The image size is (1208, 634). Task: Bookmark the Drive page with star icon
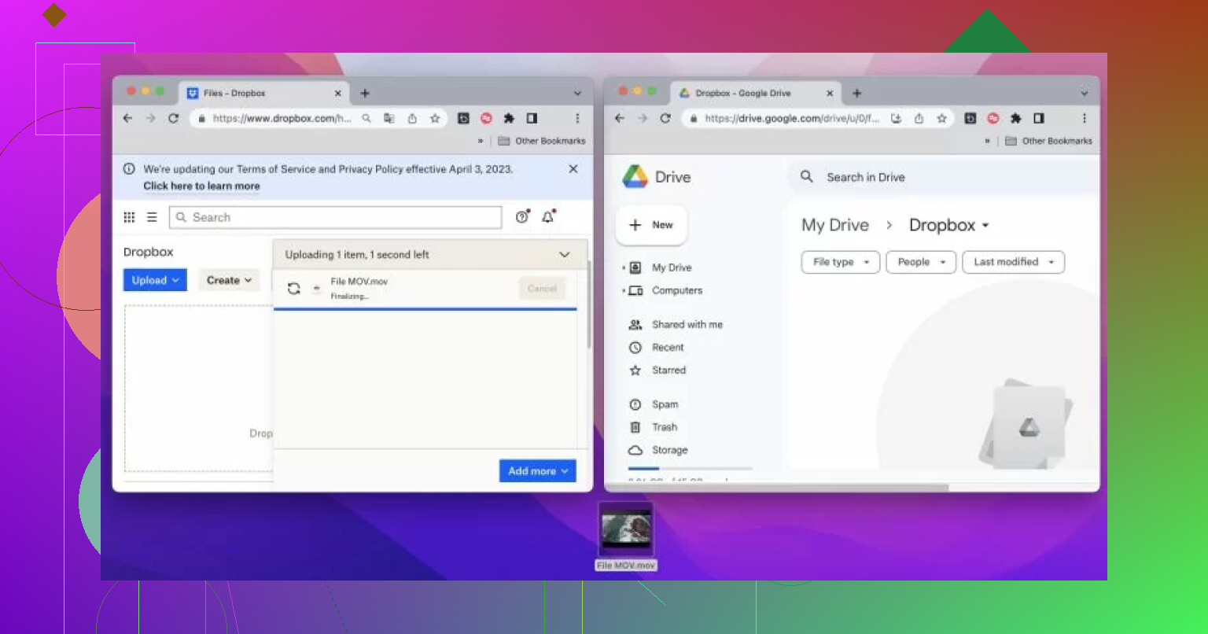coord(941,118)
